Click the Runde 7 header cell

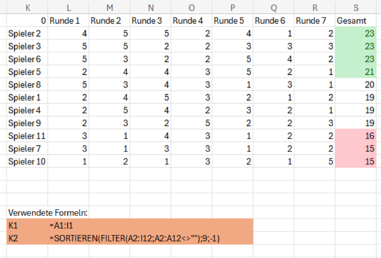tap(314, 21)
